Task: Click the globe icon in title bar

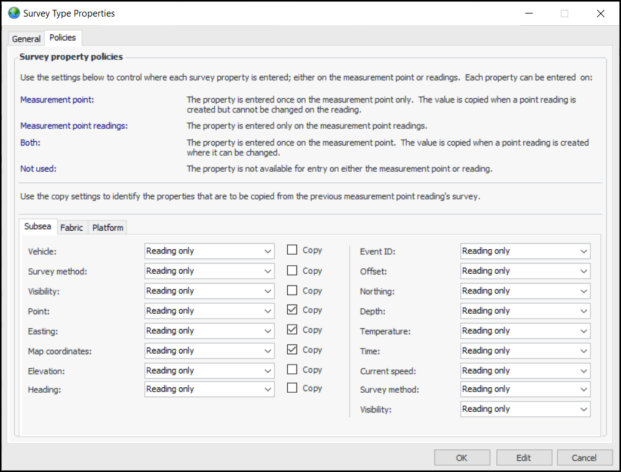Action: (x=13, y=13)
